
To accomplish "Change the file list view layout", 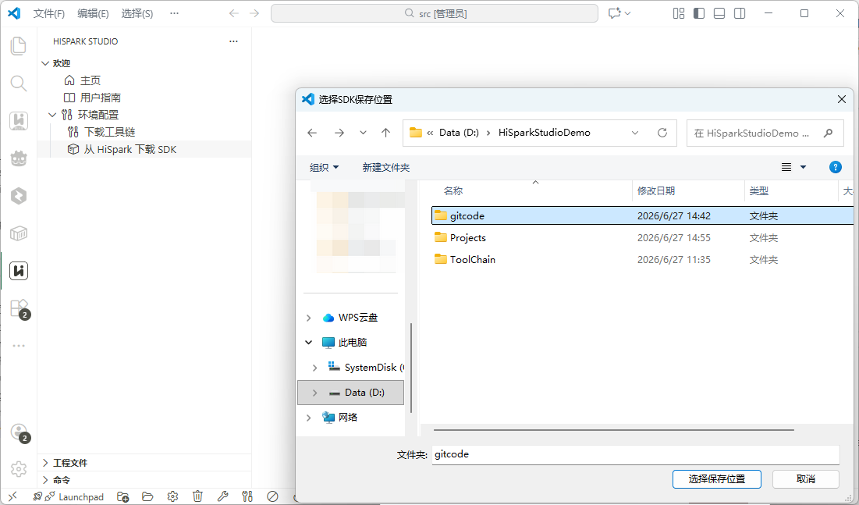I will (x=786, y=167).
